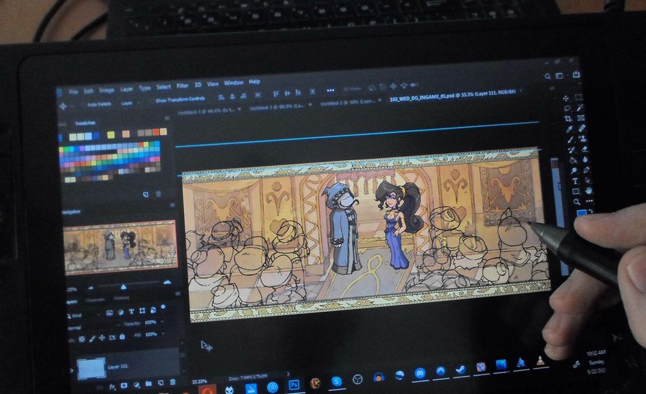Lock layer position

tap(102, 338)
